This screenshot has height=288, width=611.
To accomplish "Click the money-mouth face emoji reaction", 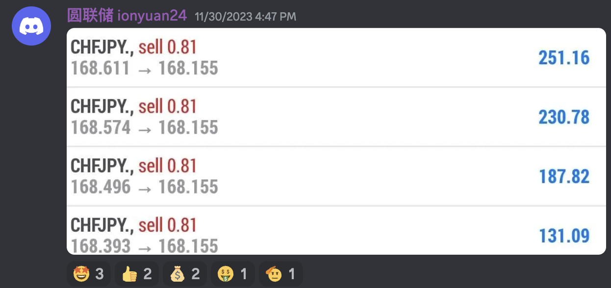I will coord(232,274).
